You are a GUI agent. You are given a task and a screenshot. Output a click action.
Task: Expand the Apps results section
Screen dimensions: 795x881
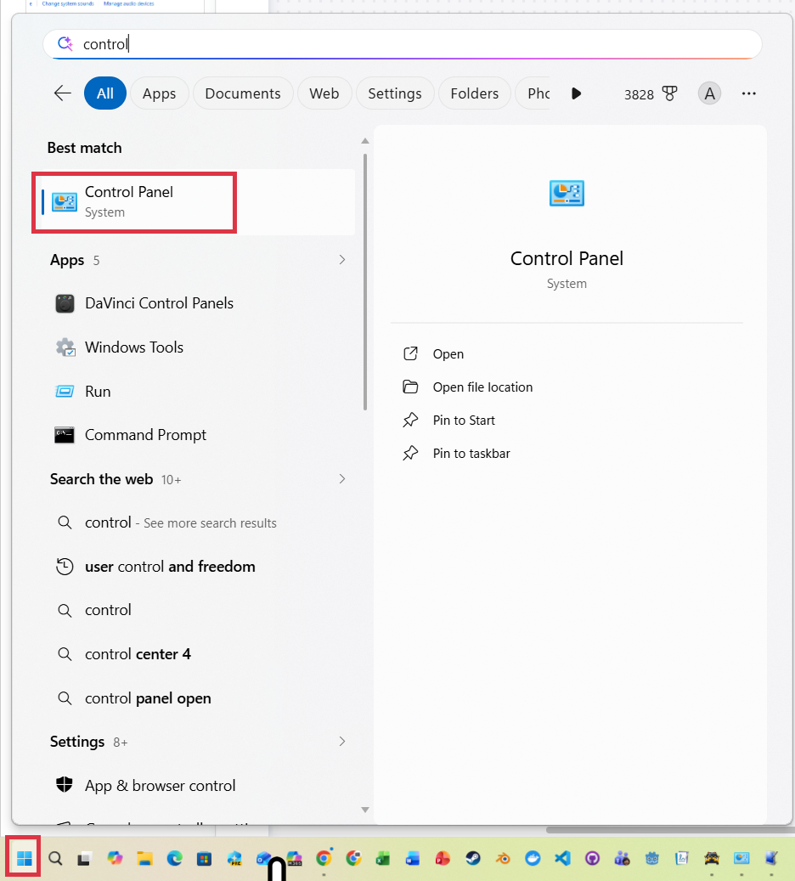(342, 260)
